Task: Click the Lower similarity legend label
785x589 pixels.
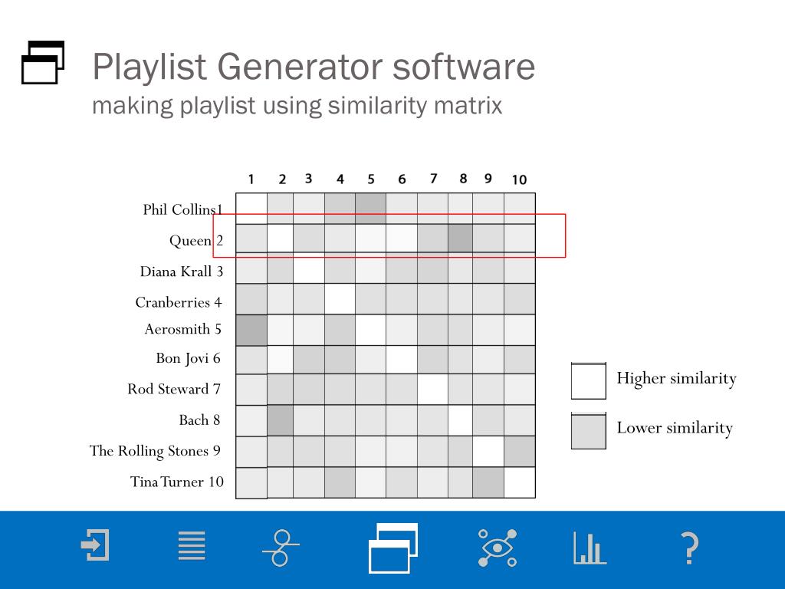Action: pyautogui.click(x=675, y=428)
